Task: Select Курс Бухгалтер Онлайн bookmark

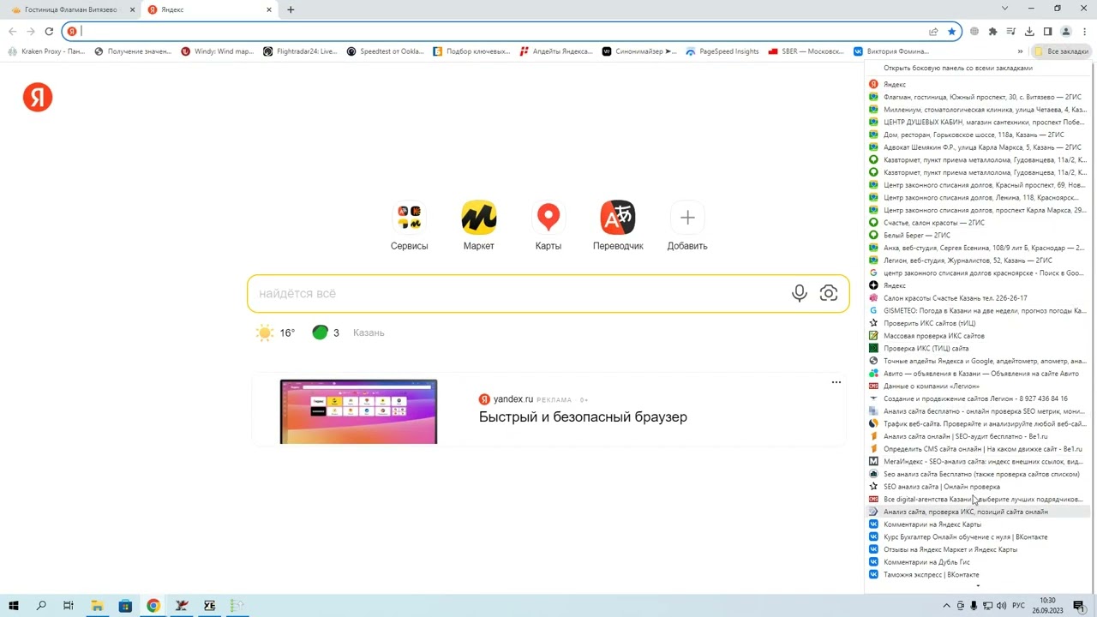Action: (x=978, y=536)
